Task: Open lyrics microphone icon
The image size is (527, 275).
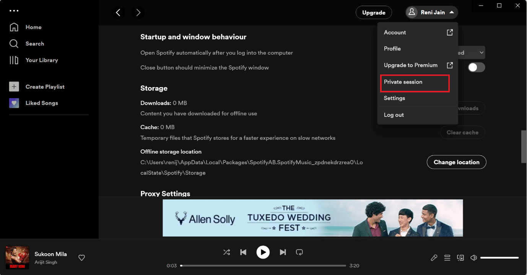Action: click(x=434, y=258)
